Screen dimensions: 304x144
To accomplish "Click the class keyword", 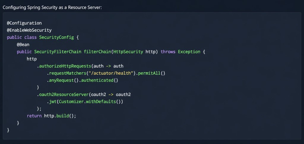I will click(31, 37).
